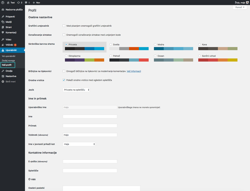Click the Ime first name field
Screen dimensions: 250x191
tap(90, 117)
